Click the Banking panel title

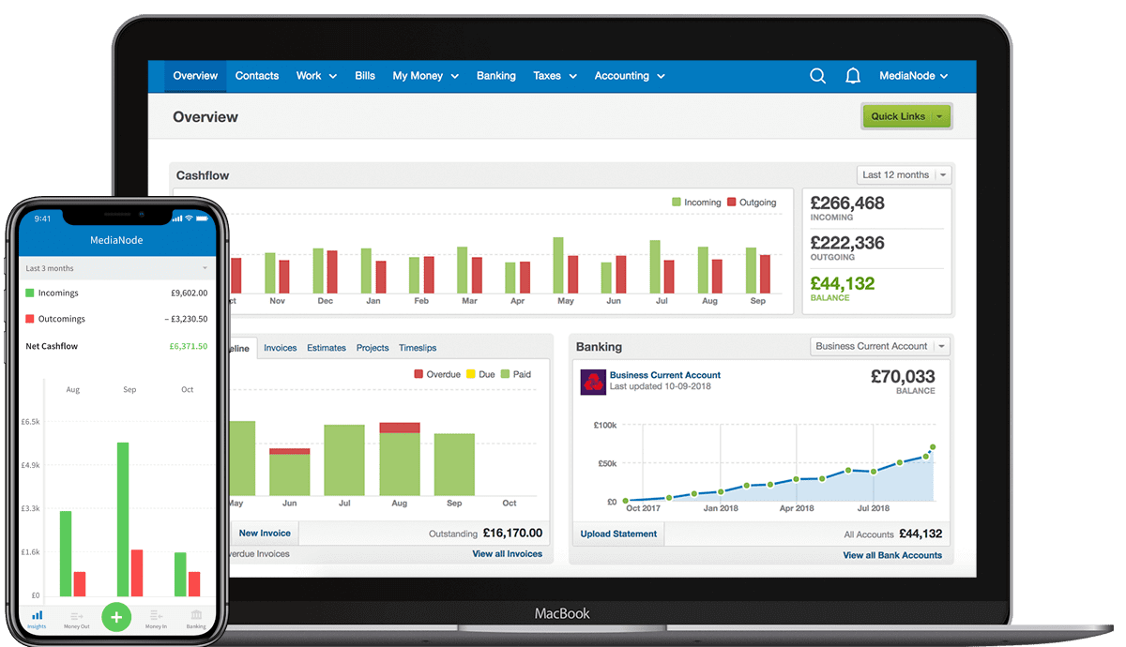599,347
